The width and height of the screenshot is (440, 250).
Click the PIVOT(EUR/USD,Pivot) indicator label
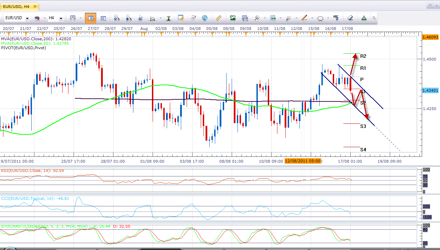[x=23, y=48]
